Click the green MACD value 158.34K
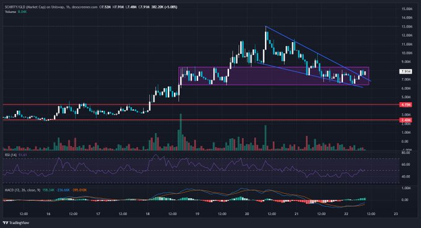Screen dimensions: 421x228 coord(48,190)
